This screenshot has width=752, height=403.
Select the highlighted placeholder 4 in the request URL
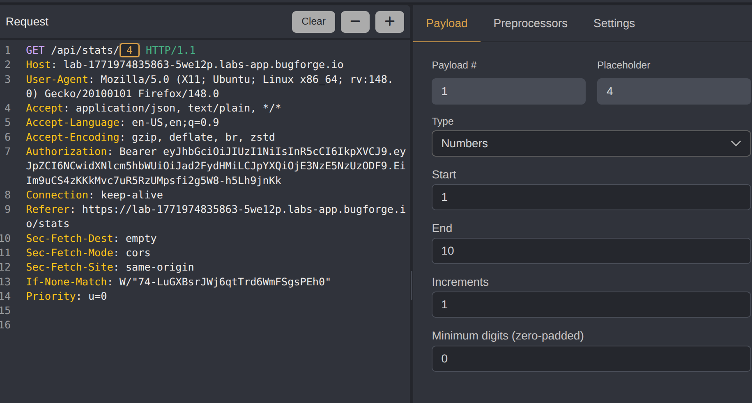click(x=129, y=50)
